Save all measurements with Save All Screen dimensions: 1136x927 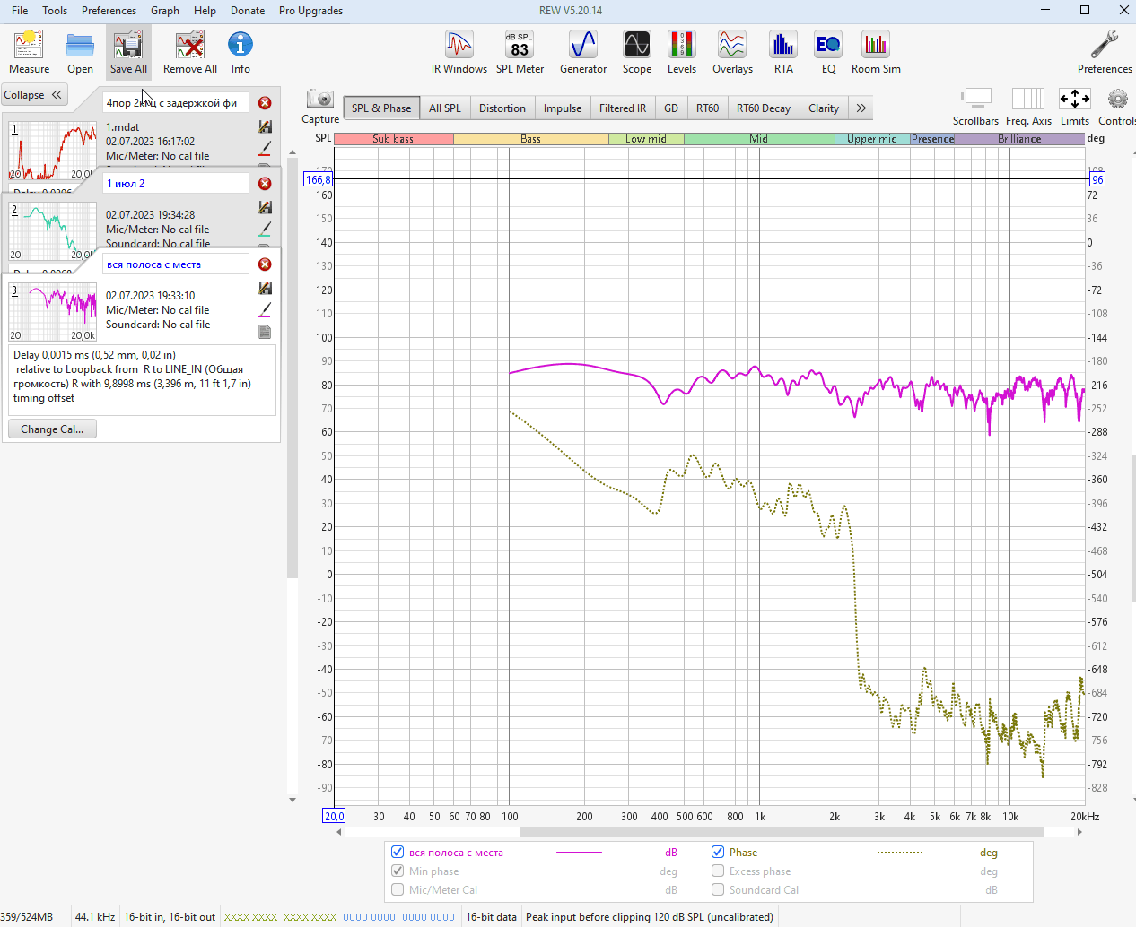(x=128, y=52)
